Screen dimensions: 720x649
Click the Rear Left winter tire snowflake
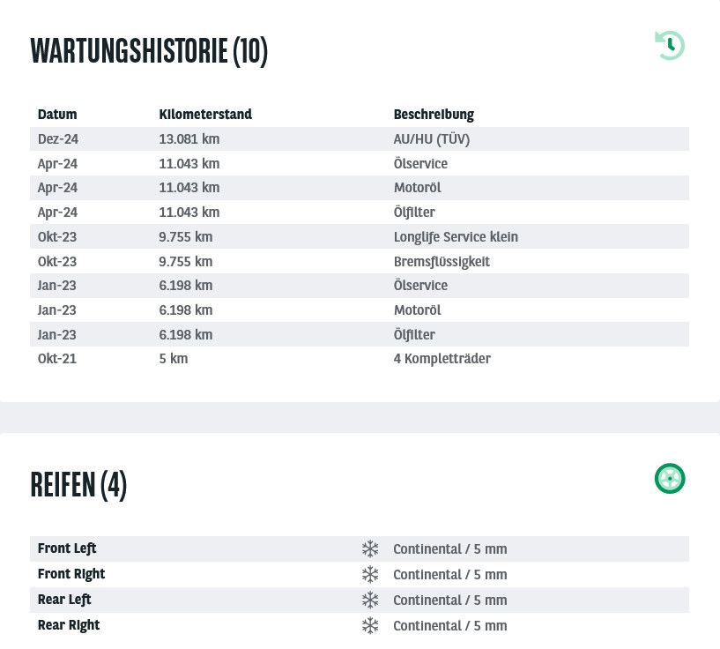[x=370, y=600]
